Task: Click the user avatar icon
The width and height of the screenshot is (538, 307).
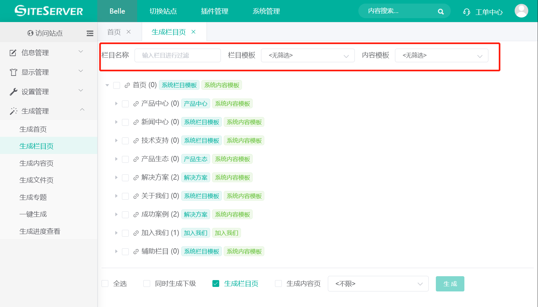Action: pyautogui.click(x=521, y=11)
